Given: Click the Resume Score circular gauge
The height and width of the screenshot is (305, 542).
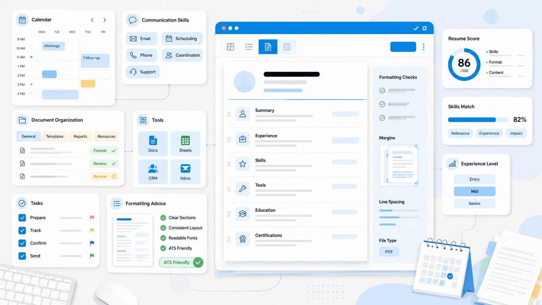Looking at the screenshot, I should [x=464, y=65].
